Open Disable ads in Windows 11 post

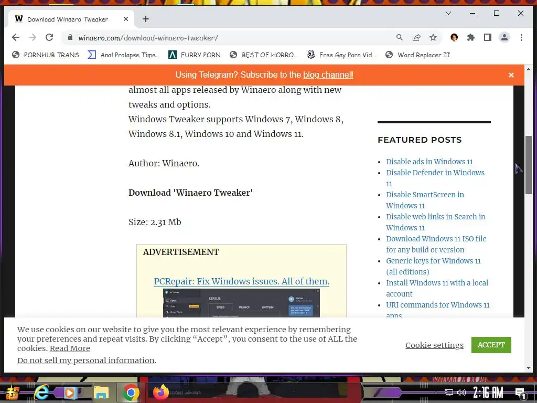[429, 162]
